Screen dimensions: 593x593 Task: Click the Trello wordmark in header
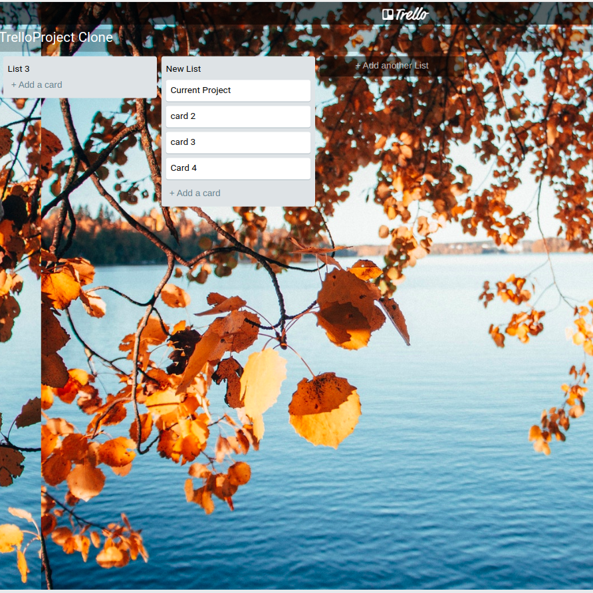412,14
